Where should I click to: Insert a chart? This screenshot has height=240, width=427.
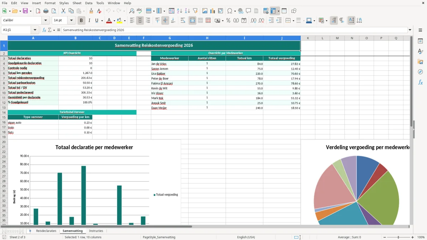(x=212, y=11)
